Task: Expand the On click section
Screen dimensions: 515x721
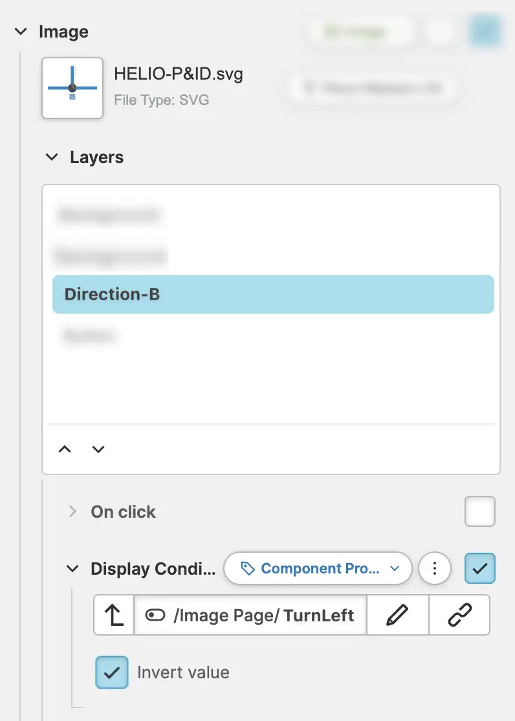Action: click(x=72, y=511)
